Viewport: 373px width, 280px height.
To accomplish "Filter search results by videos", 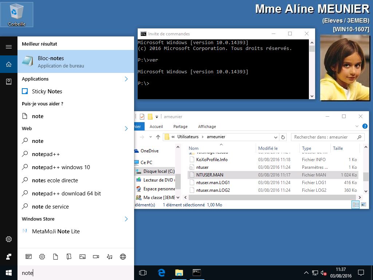I will pos(96,256).
